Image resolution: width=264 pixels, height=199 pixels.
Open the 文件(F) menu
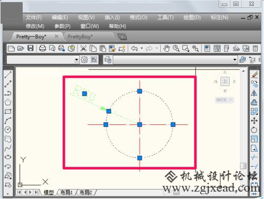tap(34, 17)
